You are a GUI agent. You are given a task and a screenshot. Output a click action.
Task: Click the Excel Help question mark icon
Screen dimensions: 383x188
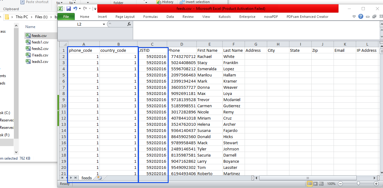point(360,16)
